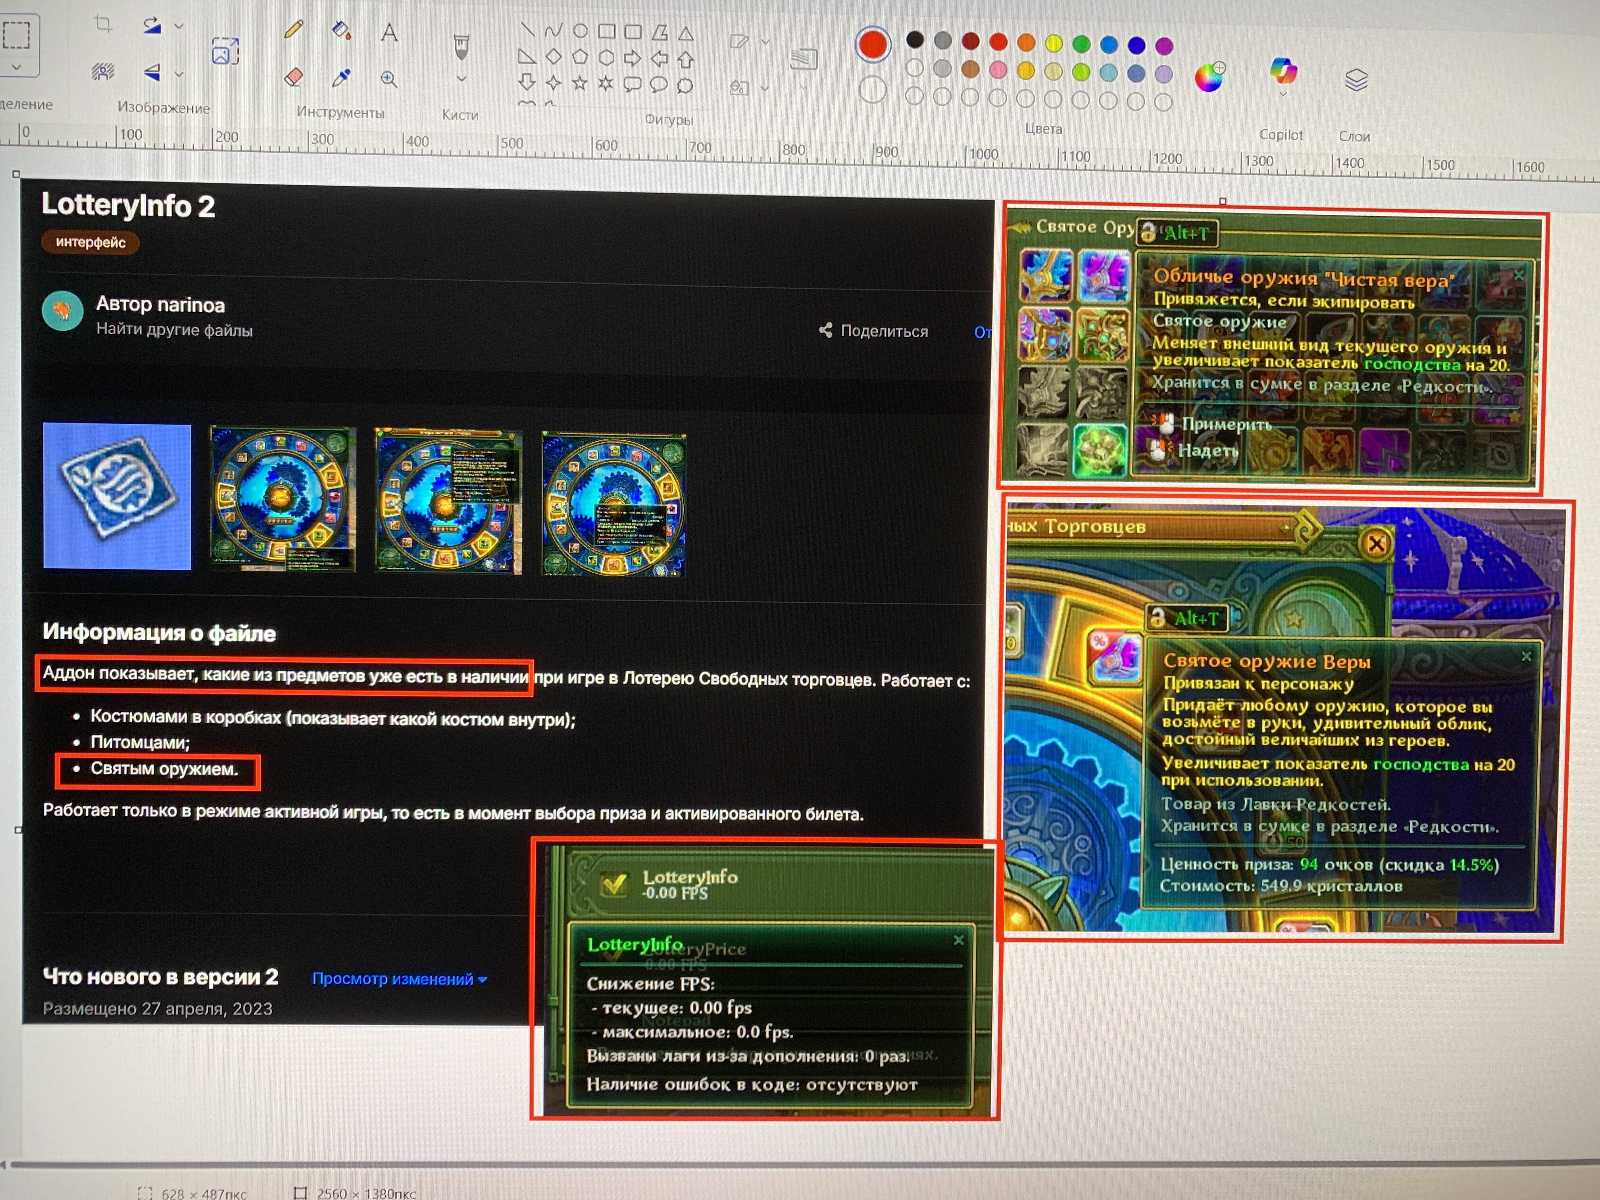Screen dimensions: 1600x1200
Task: Expand the Copilot dropdown chevron
Action: [x=1283, y=95]
